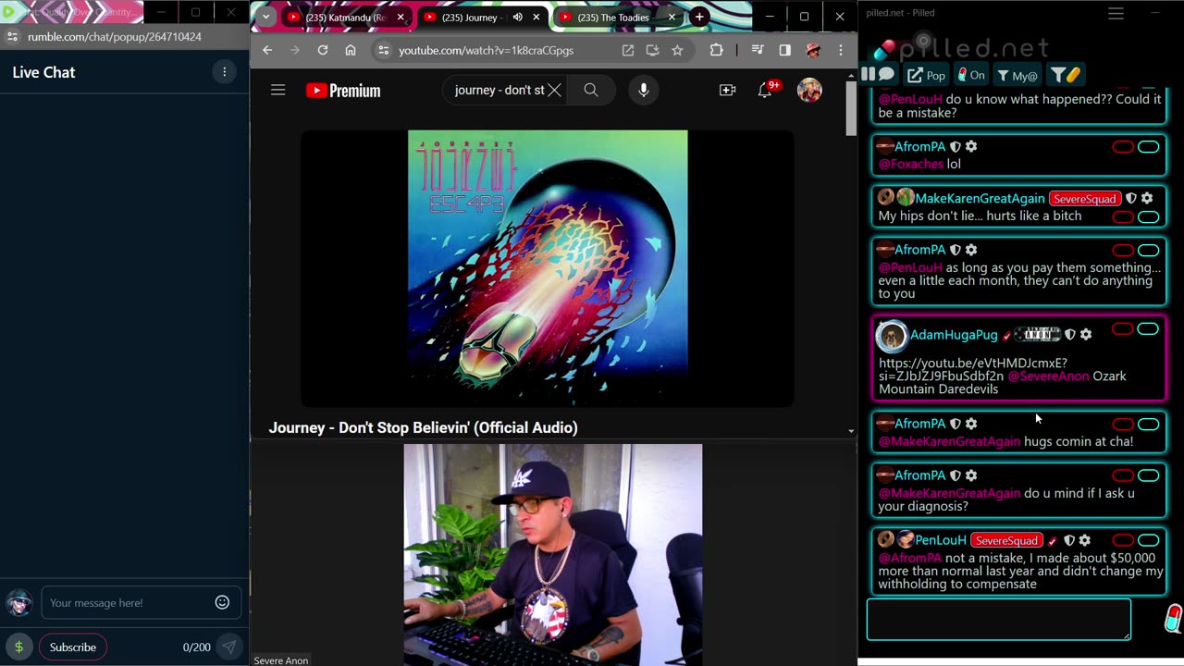This screenshot has width=1184, height=666.
Task: Click the SevereSquad badge on PenLouH
Action: tap(1006, 540)
